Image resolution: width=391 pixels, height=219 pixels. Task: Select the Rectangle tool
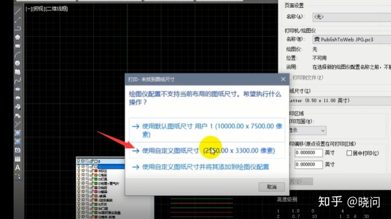point(17,46)
